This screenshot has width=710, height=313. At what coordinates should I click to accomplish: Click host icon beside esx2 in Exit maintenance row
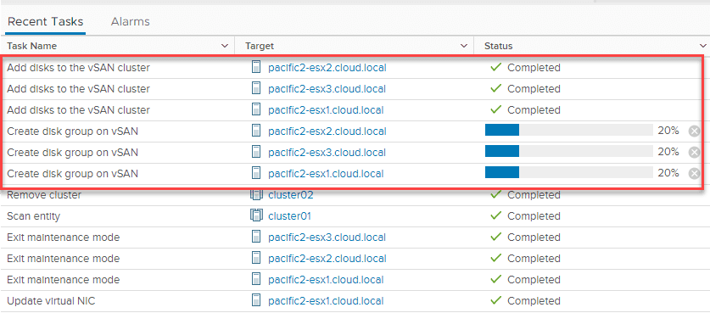click(256, 258)
